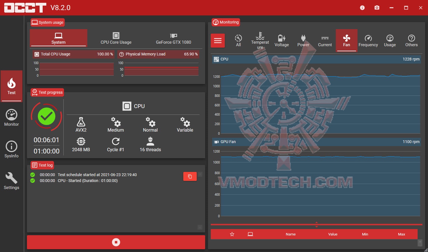Viewport: 428px width, 252px height.
Task: Show Current monitoring sensors
Action: [325, 41]
